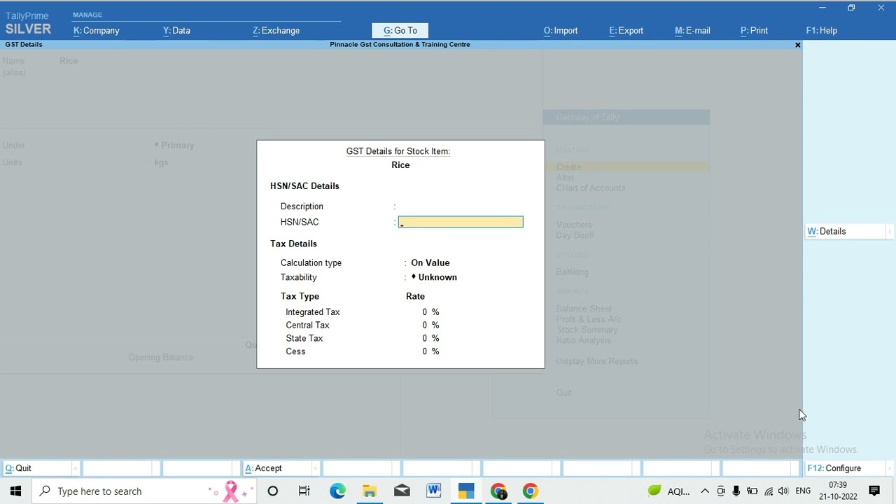
Task: Click the W: Details side button
Action: (844, 232)
